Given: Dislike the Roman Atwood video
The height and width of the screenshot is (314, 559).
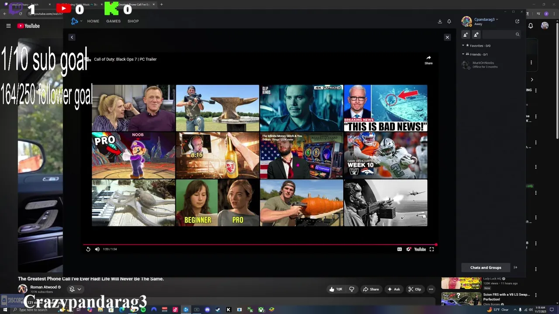Looking at the screenshot, I should (x=352, y=289).
